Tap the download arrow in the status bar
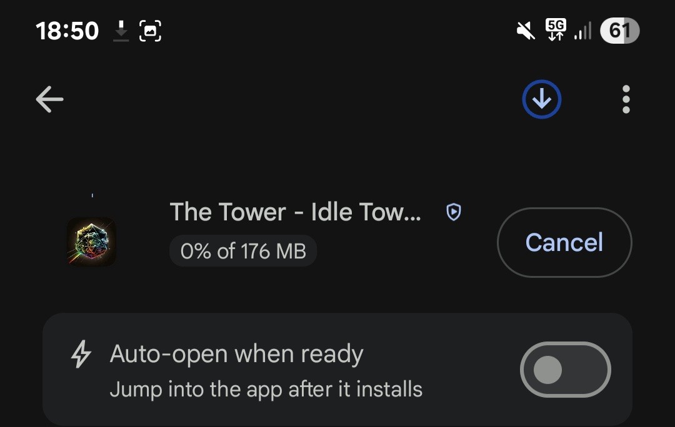Image resolution: width=675 pixels, height=427 pixels. click(121, 30)
